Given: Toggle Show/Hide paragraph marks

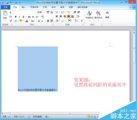Looking at the screenshot, I should point(82,21).
